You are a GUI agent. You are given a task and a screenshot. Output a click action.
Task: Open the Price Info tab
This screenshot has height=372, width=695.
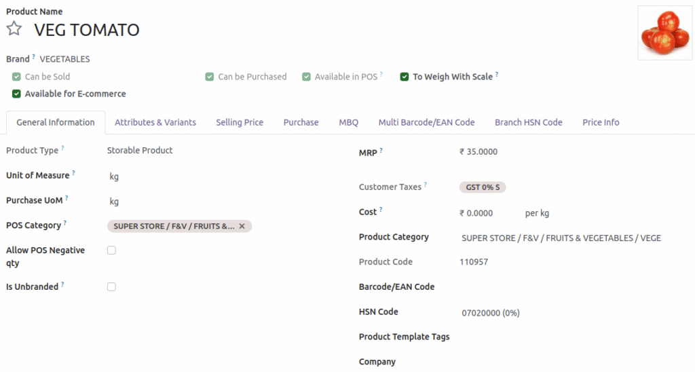[601, 122]
